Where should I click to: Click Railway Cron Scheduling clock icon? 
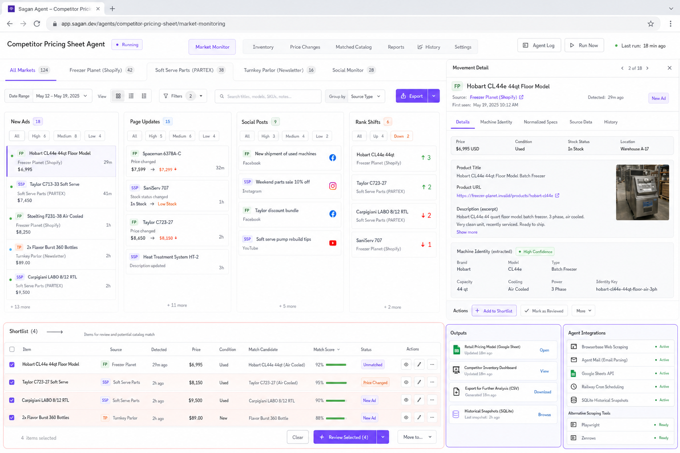click(574, 387)
